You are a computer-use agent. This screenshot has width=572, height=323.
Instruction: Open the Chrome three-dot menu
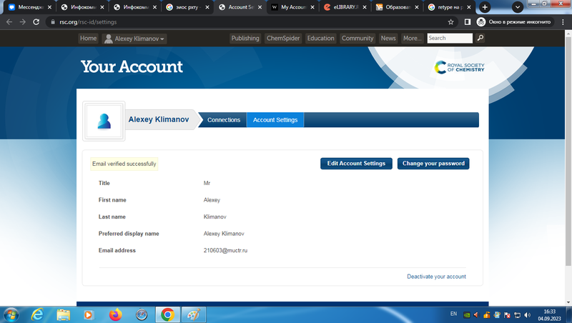pyautogui.click(x=563, y=22)
